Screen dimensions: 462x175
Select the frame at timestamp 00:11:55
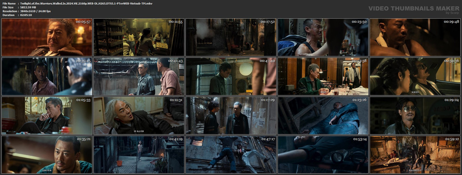tap(139, 37)
